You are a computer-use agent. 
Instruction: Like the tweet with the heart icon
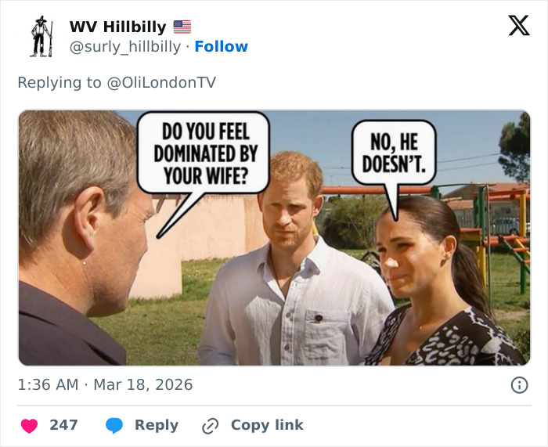point(30,425)
